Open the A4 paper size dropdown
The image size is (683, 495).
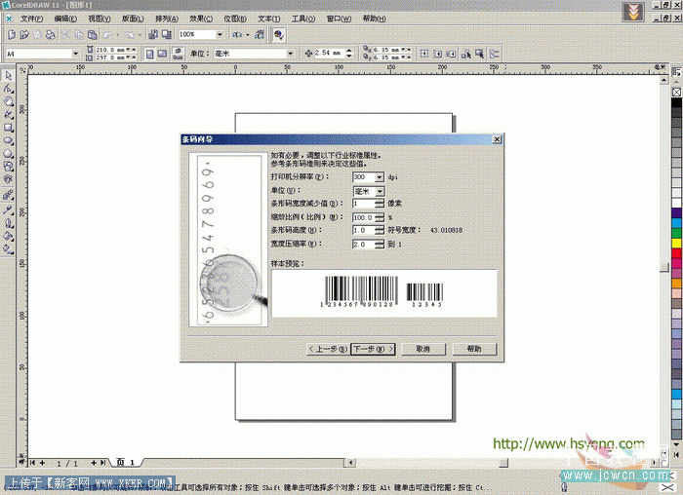(x=74, y=54)
